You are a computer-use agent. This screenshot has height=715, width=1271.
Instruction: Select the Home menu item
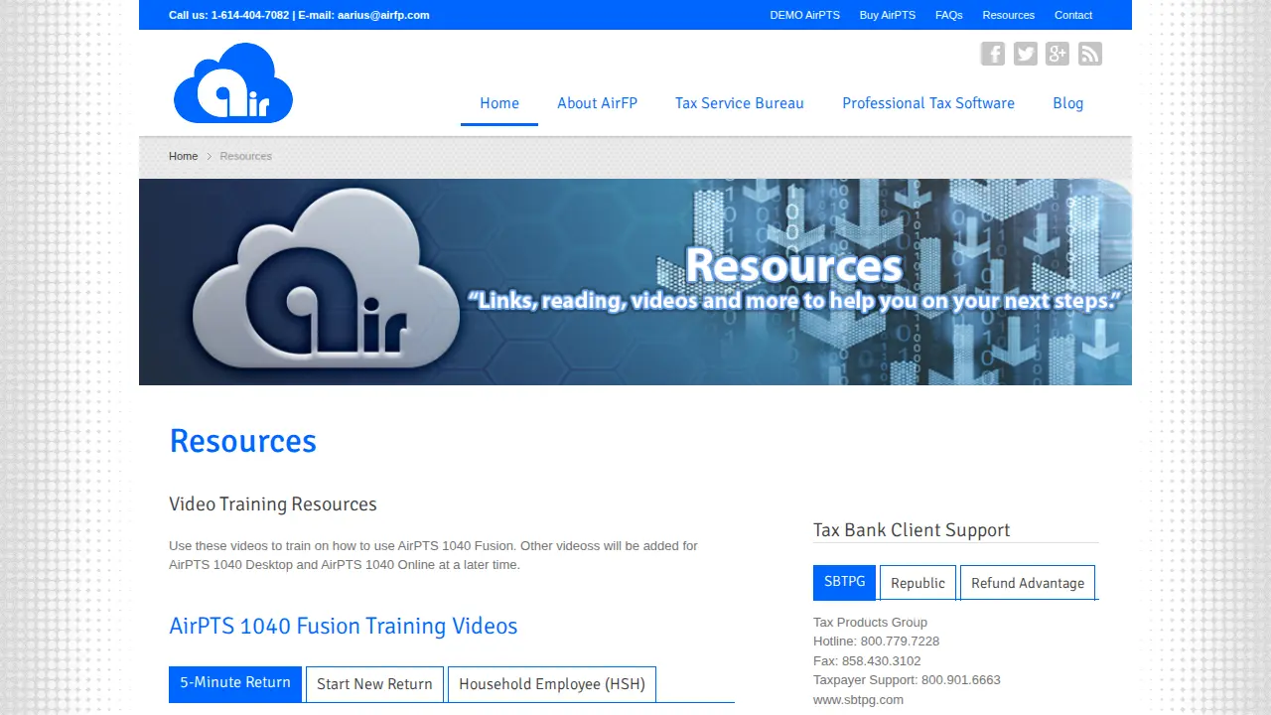pyautogui.click(x=499, y=103)
